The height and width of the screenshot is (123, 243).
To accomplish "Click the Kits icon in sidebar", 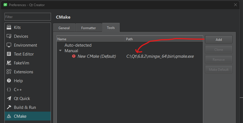I will (x=9, y=27).
